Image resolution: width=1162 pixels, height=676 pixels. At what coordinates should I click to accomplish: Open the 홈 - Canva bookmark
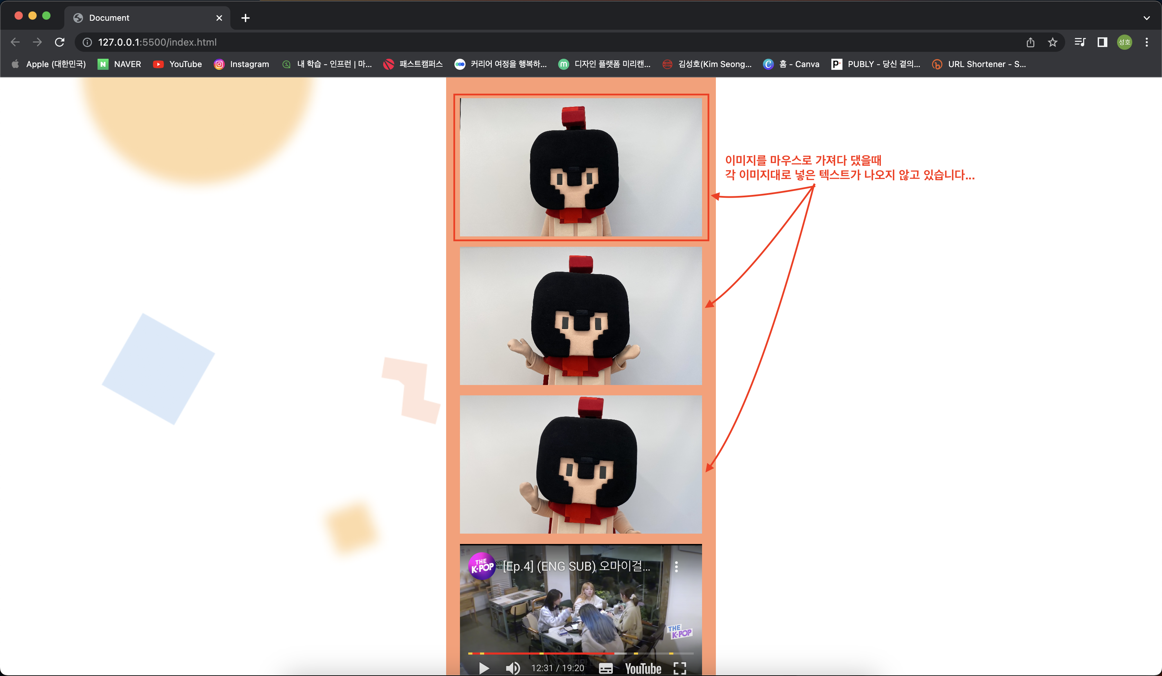791,64
